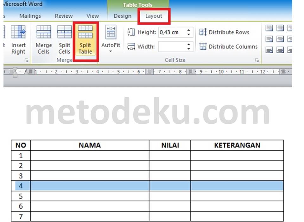The image size is (304, 222).
Task: Click the column marker near 6 on the ruler
Action: point(149,72)
